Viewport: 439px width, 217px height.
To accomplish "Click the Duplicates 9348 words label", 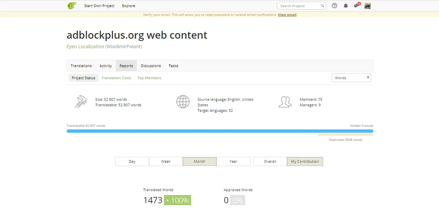I will pos(345,140).
